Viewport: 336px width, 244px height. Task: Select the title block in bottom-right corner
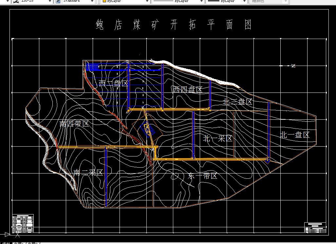point(315,228)
